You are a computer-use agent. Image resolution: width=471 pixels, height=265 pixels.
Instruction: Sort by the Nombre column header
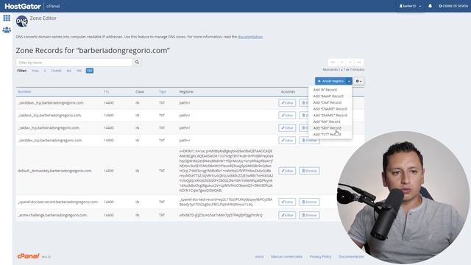(24, 91)
